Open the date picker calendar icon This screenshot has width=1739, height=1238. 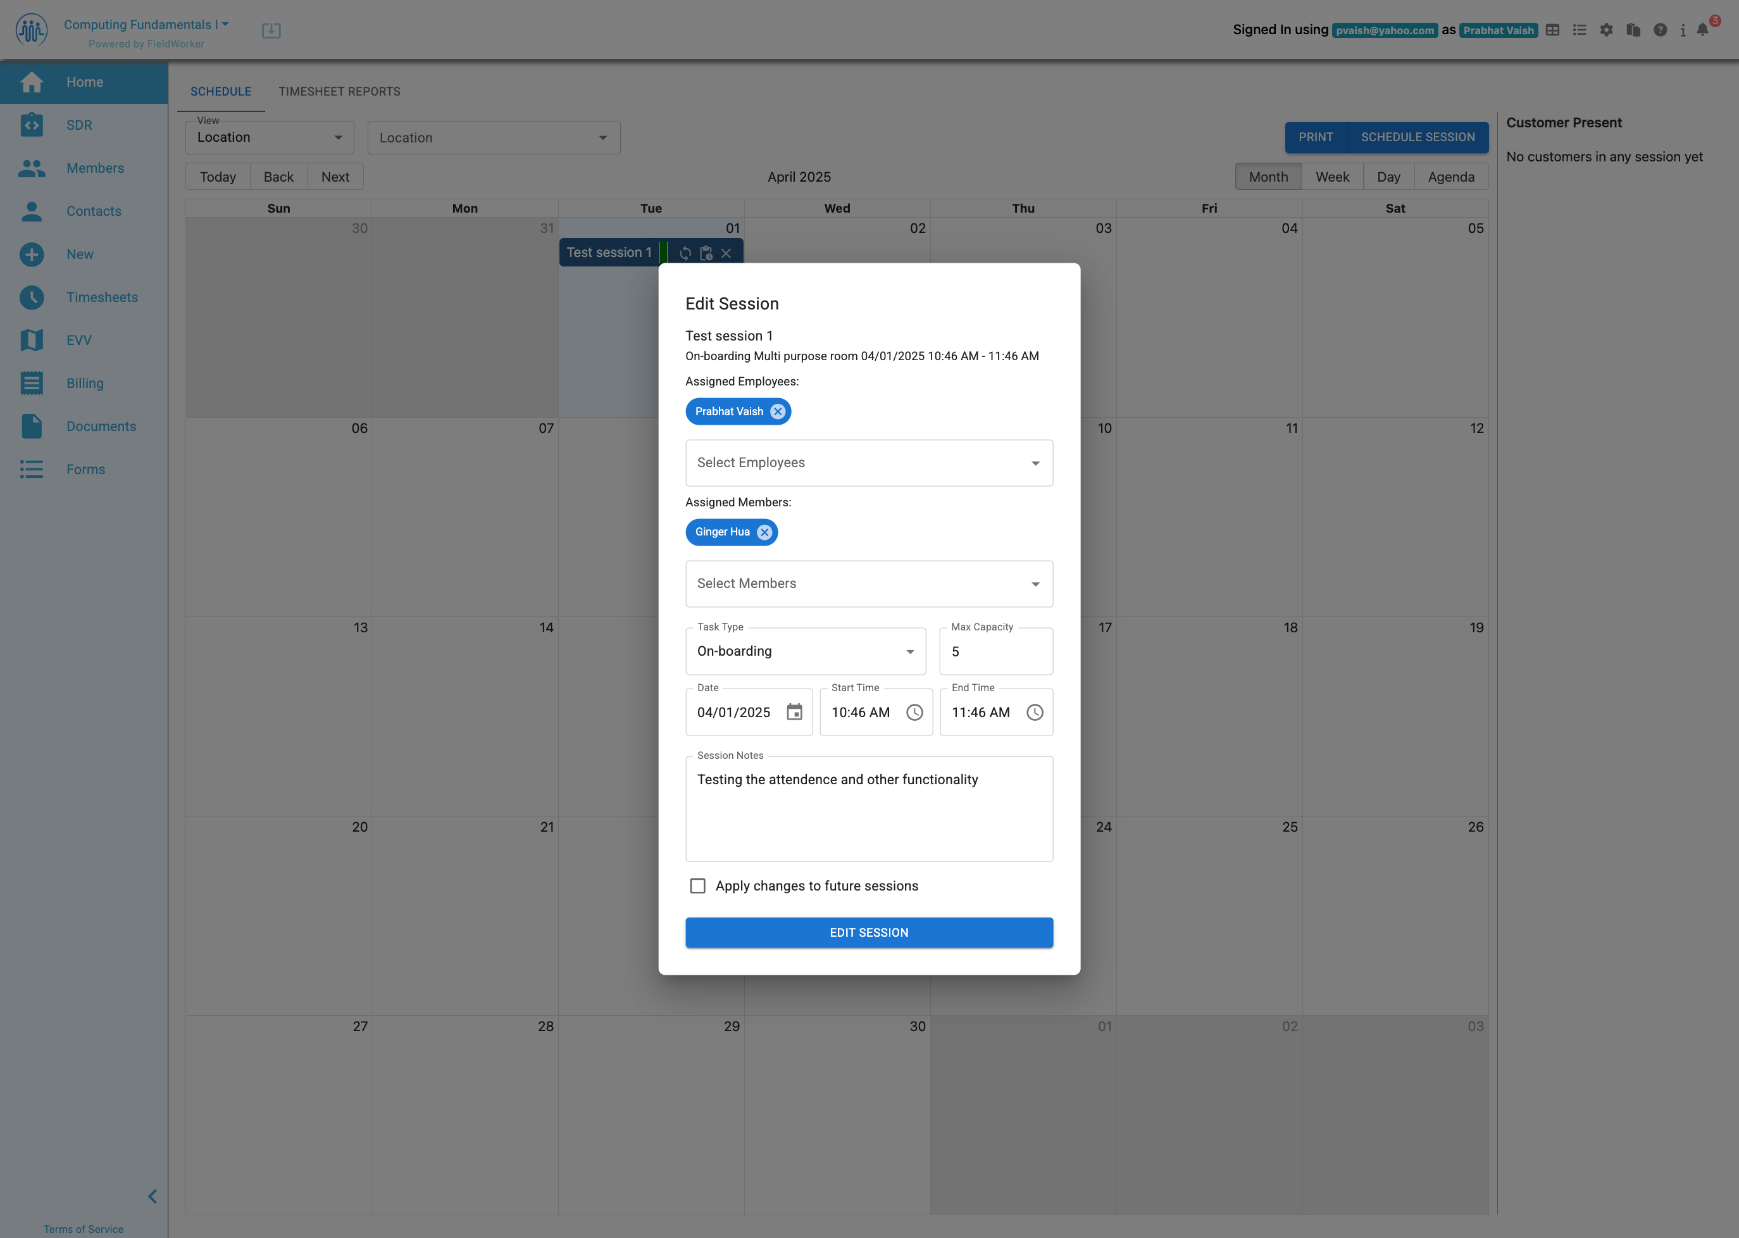click(794, 712)
